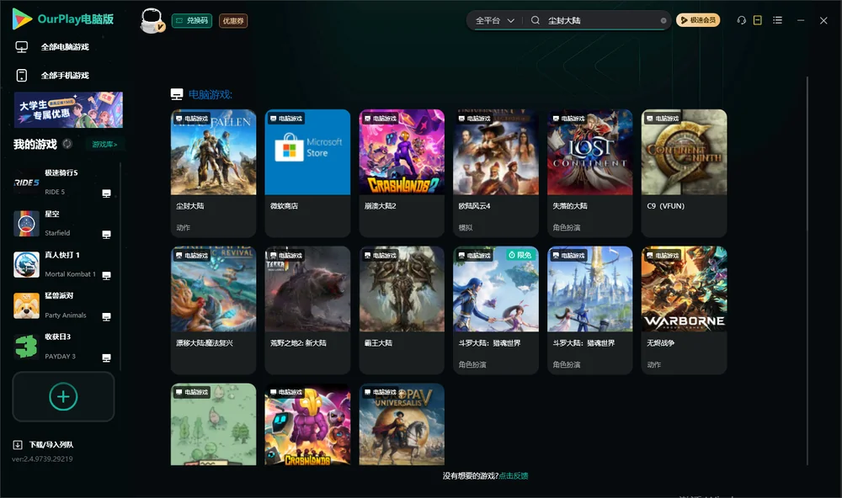
Task: Open the user avatar profile
Action: tap(152, 20)
